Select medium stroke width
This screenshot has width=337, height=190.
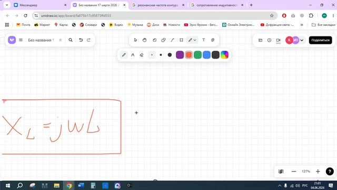(161, 55)
